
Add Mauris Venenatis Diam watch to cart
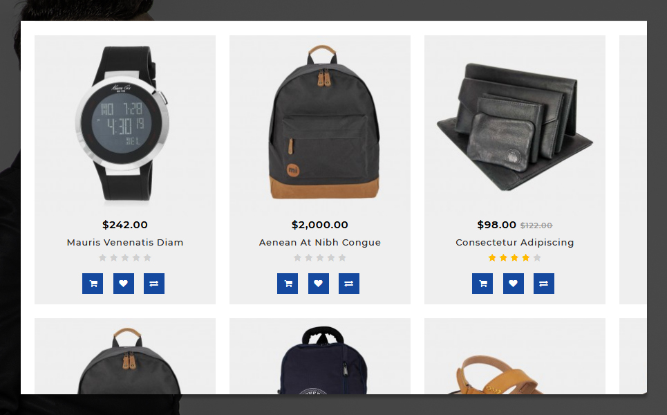pos(93,284)
